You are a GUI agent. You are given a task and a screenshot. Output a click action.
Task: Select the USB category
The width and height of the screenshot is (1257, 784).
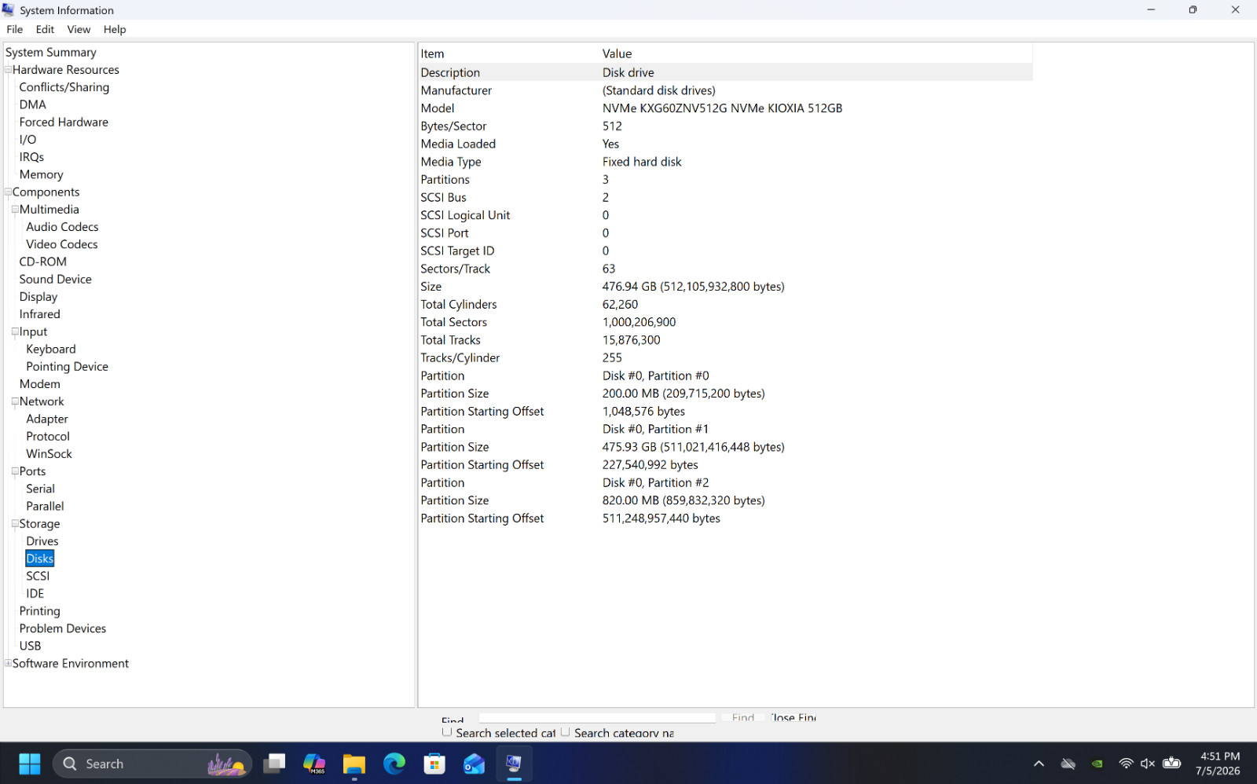[x=30, y=646]
